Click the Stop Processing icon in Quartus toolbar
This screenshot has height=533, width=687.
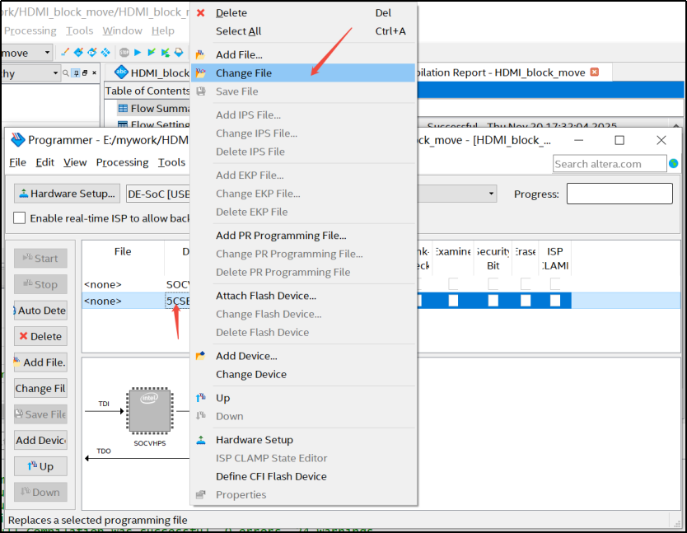point(124,53)
